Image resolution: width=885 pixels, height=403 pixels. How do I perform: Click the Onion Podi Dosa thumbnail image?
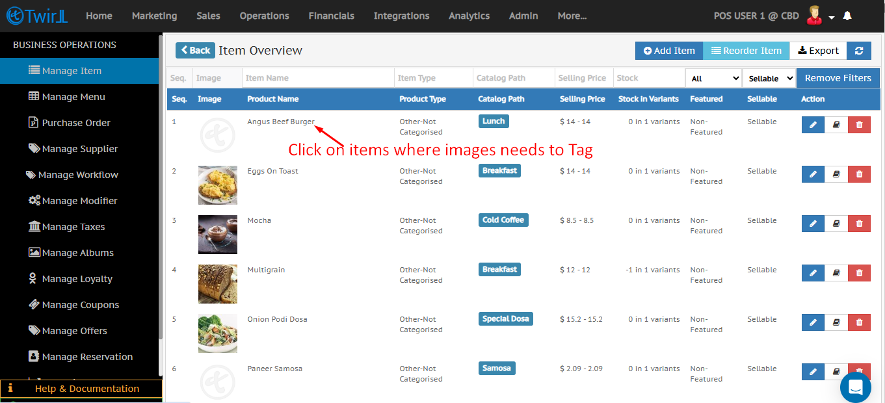tap(217, 333)
